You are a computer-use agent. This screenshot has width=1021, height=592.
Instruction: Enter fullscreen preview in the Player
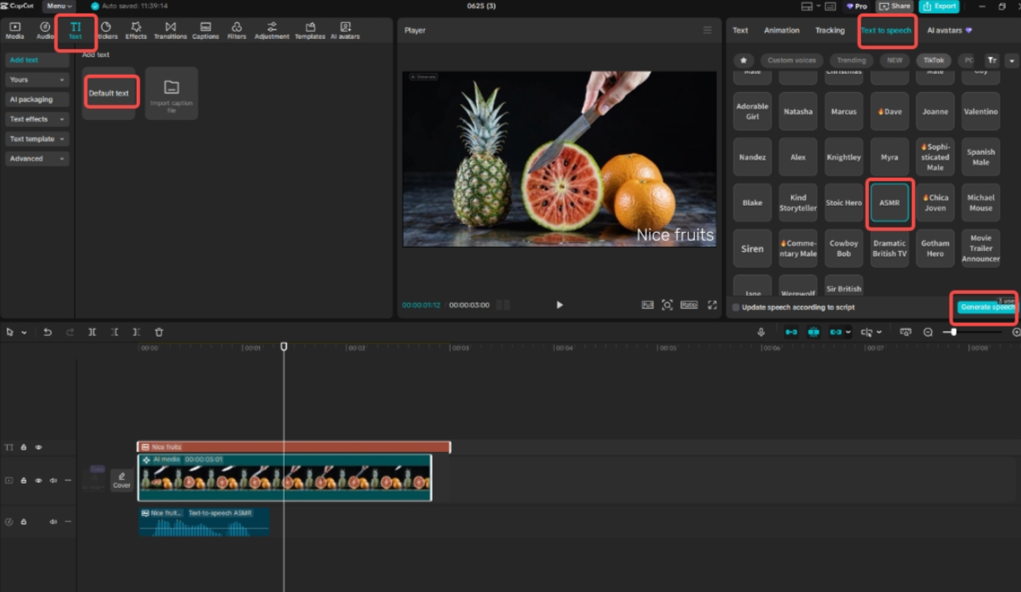click(x=712, y=305)
